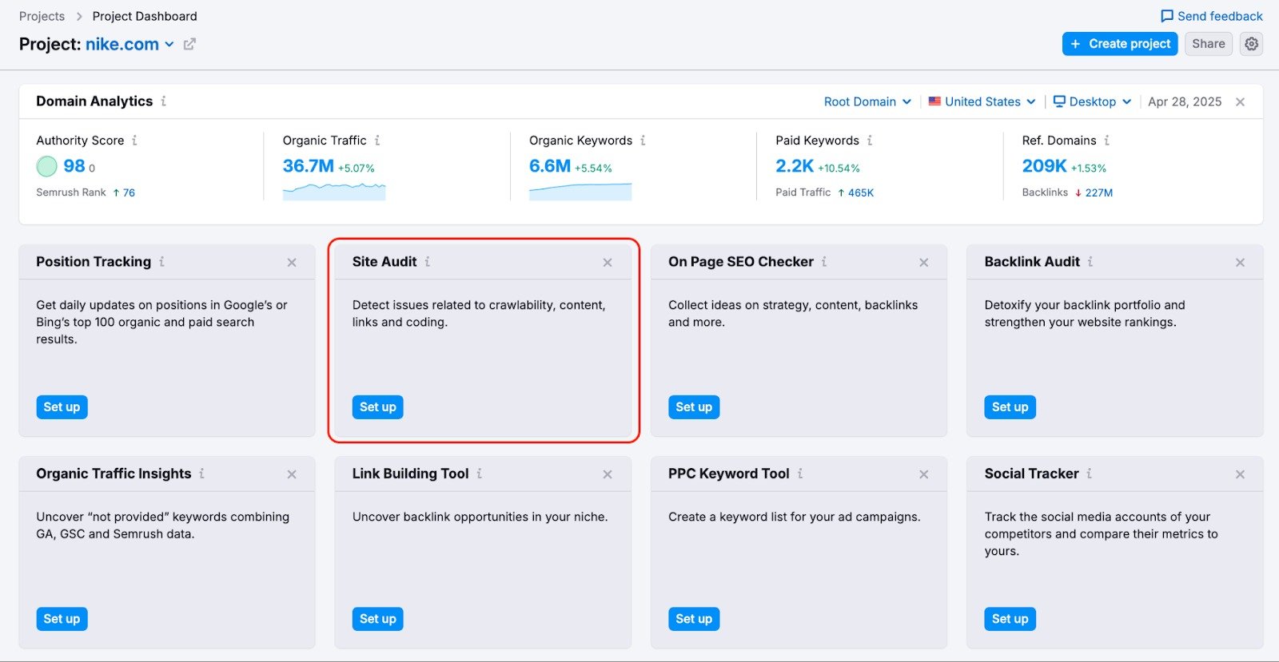Click the Organic Traffic trend chart
The width and height of the screenshot is (1279, 662).
334,191
